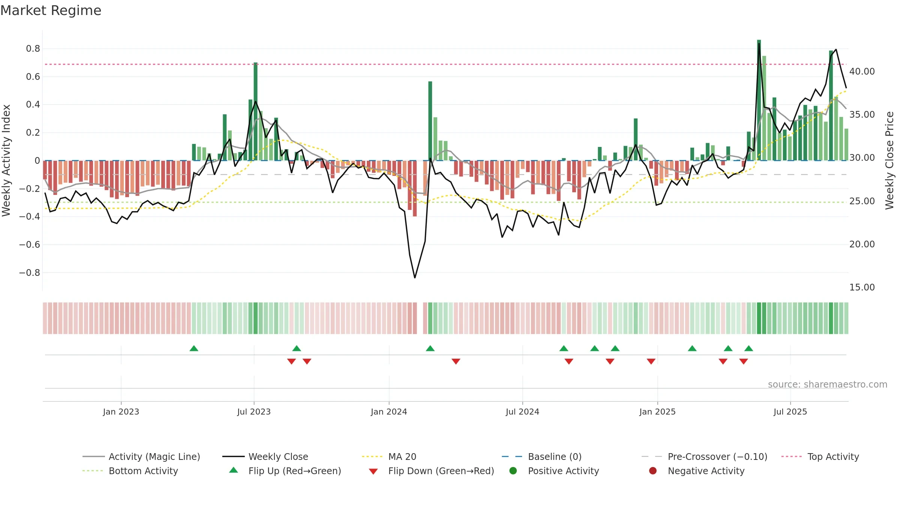
Task: Click the rightmost red Flip Down triangle marker
Action: click(x=744, y=361)
